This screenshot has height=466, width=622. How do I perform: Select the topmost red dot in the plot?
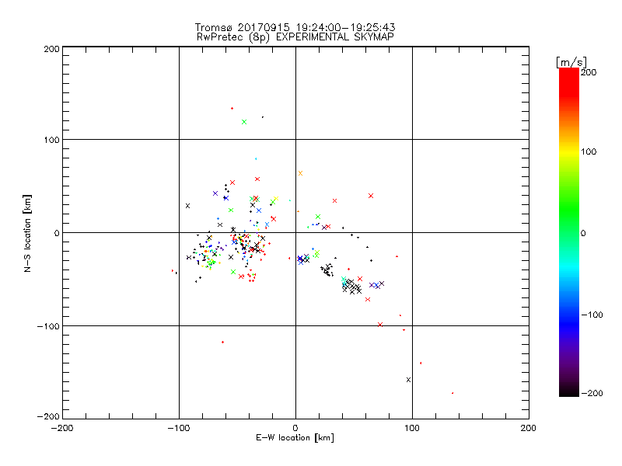pyautogui.click(x=232, y=108)
